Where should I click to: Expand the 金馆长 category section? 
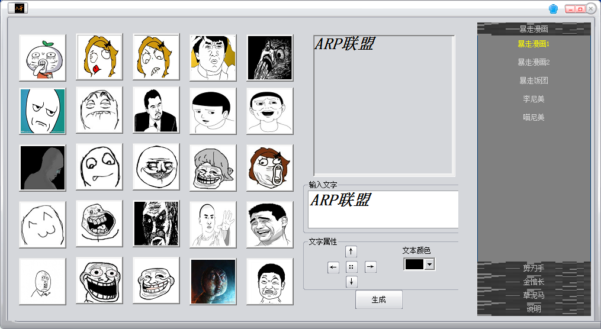[x=533, y=282]
